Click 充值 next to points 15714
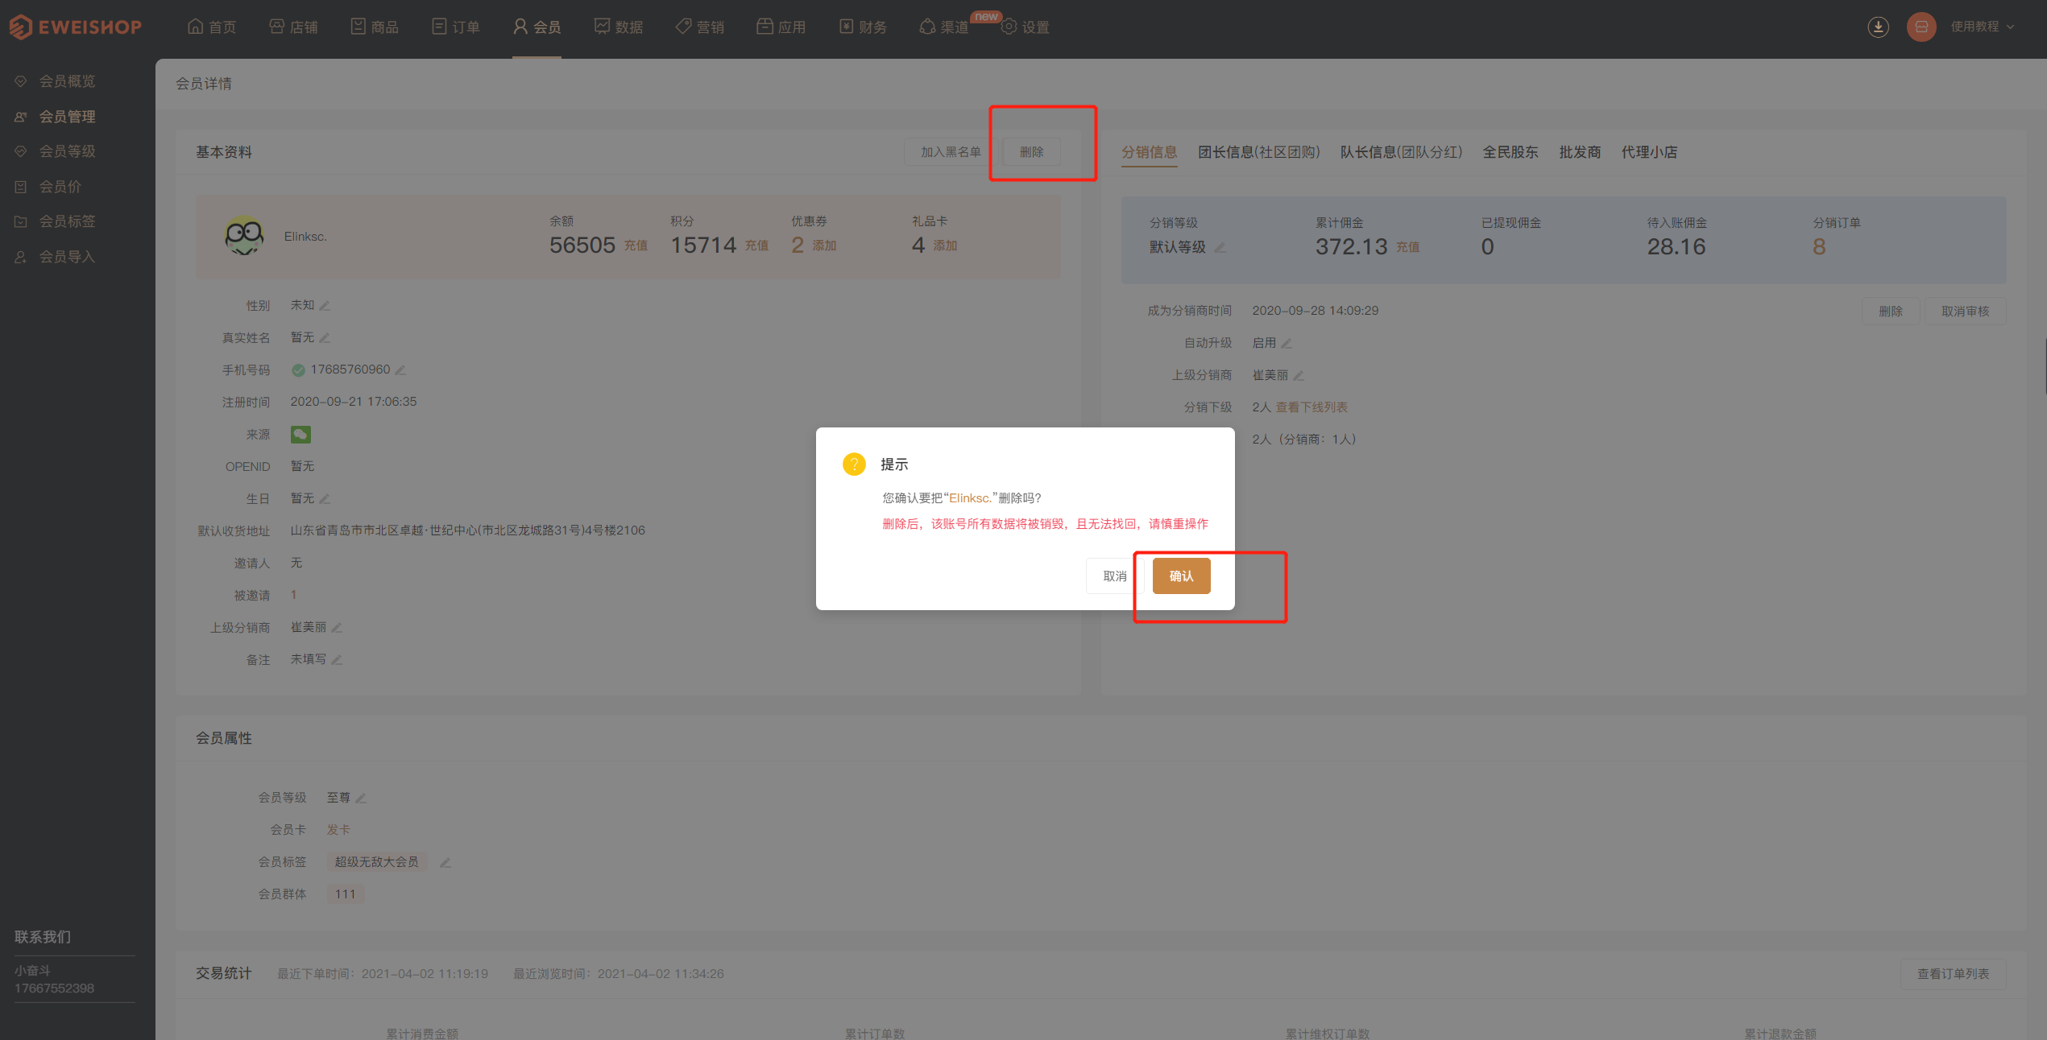 [756, 246]
